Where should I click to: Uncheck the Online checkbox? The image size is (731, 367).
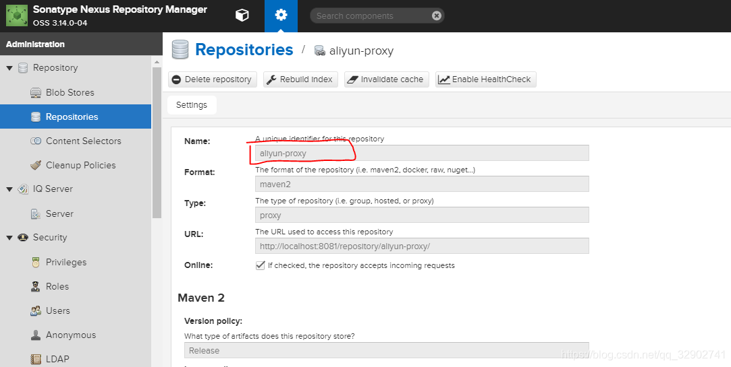point(260,265)
